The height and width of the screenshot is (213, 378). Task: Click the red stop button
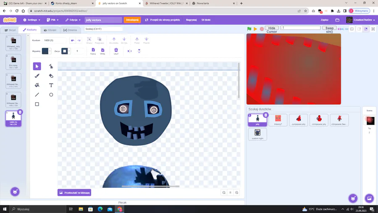tap(262, 29)
